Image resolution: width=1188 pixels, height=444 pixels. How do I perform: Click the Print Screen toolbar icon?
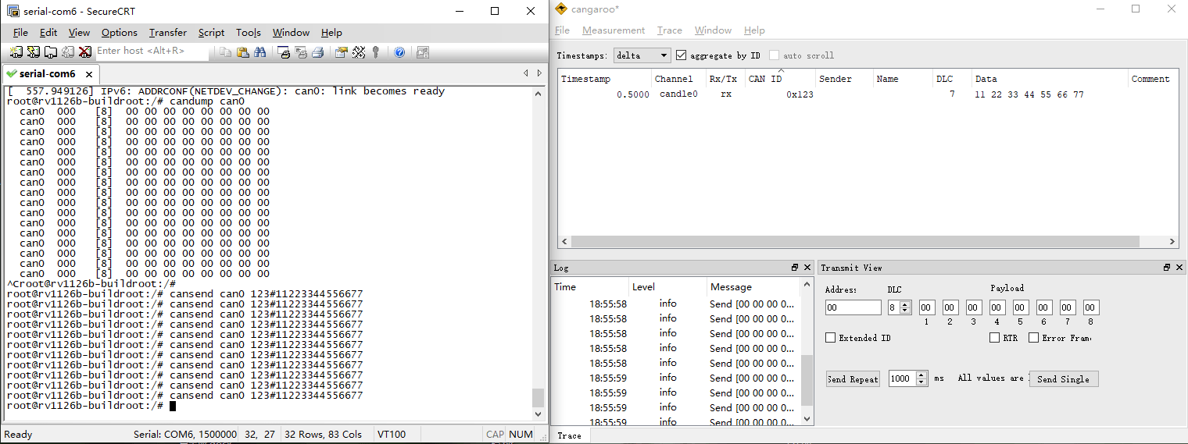[x=284, y=52]
